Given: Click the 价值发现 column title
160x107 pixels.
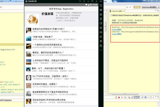Looking at the screenshot, I should pos(47,14).
